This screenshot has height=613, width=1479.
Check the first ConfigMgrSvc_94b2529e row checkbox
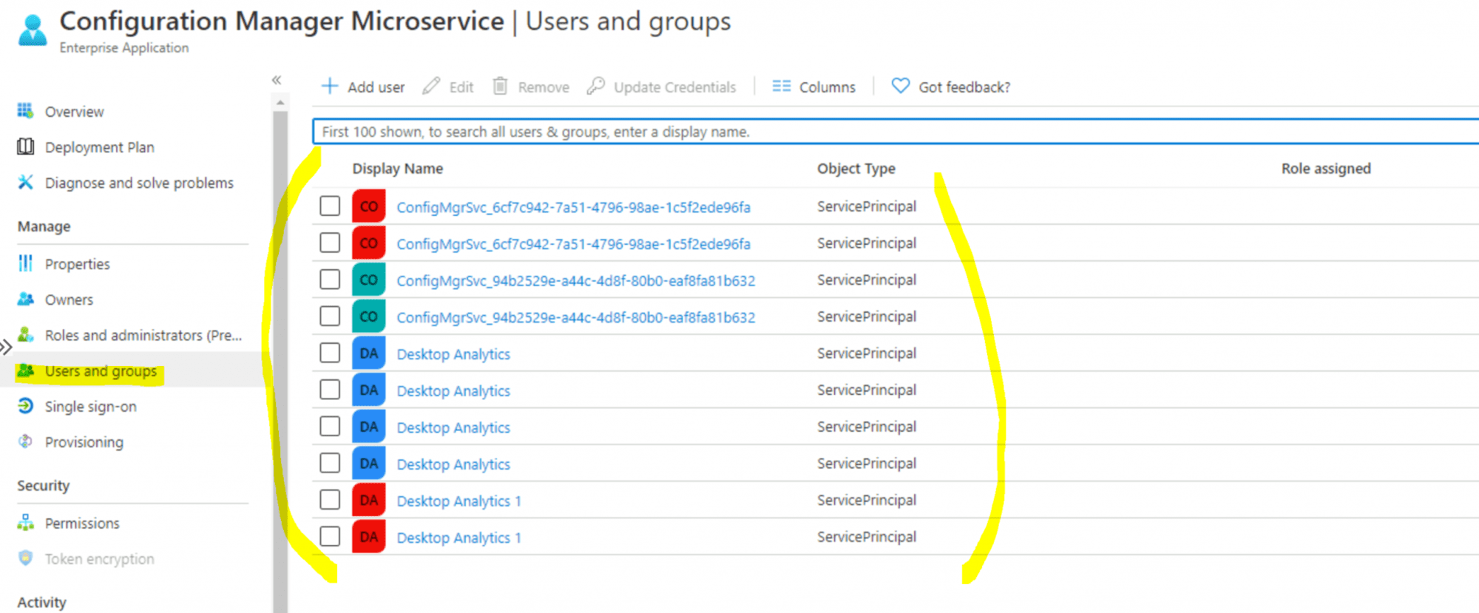(x=330, y=280)
